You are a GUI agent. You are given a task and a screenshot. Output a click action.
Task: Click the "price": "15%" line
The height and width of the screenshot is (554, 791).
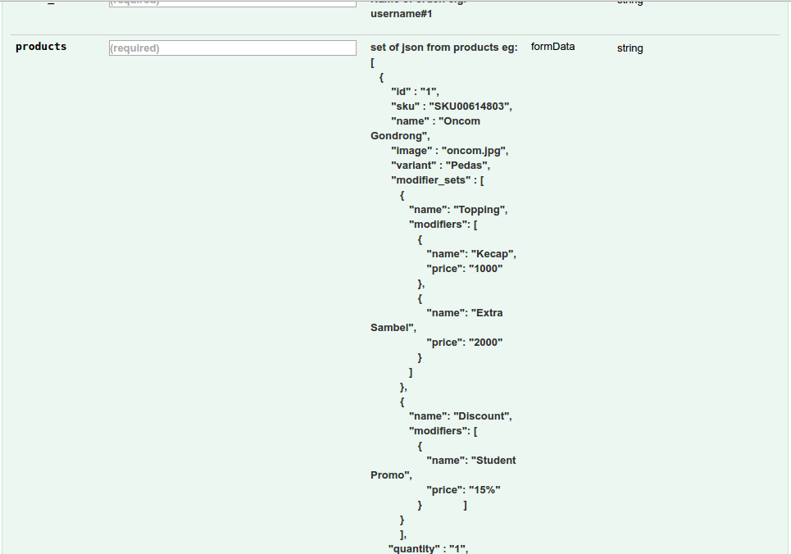(463, 490)
